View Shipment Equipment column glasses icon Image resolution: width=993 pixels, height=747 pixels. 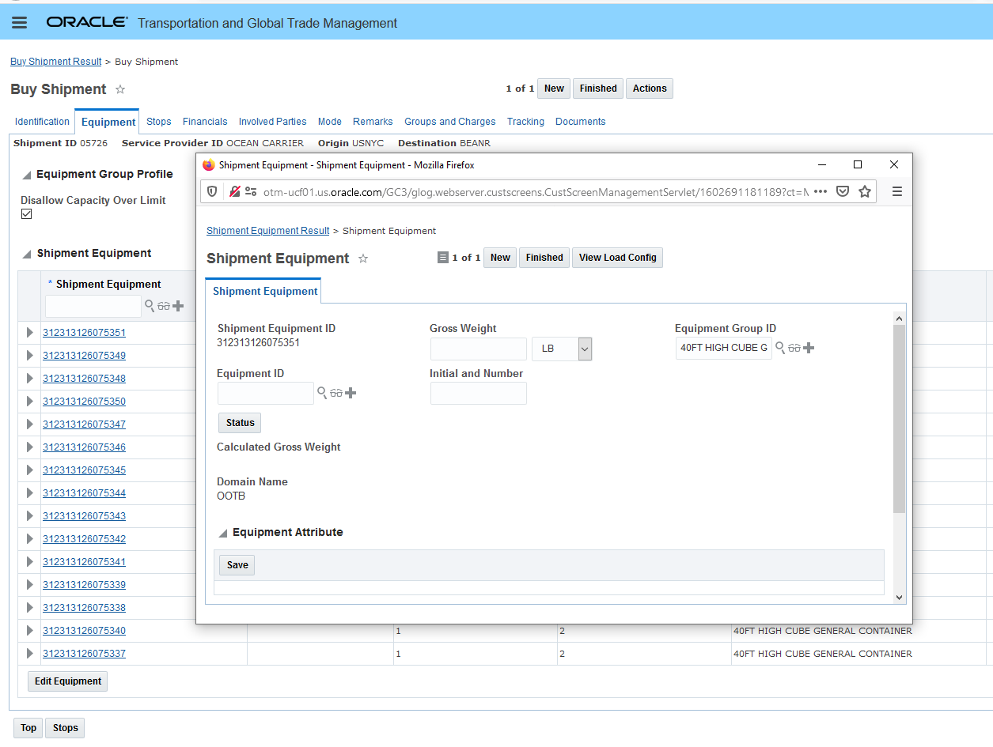164,306
